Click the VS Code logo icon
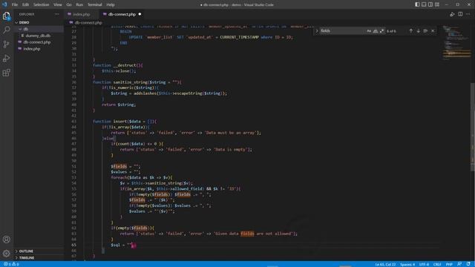Image resolution: width=475 pixels, height=267 pixels. 4,4
